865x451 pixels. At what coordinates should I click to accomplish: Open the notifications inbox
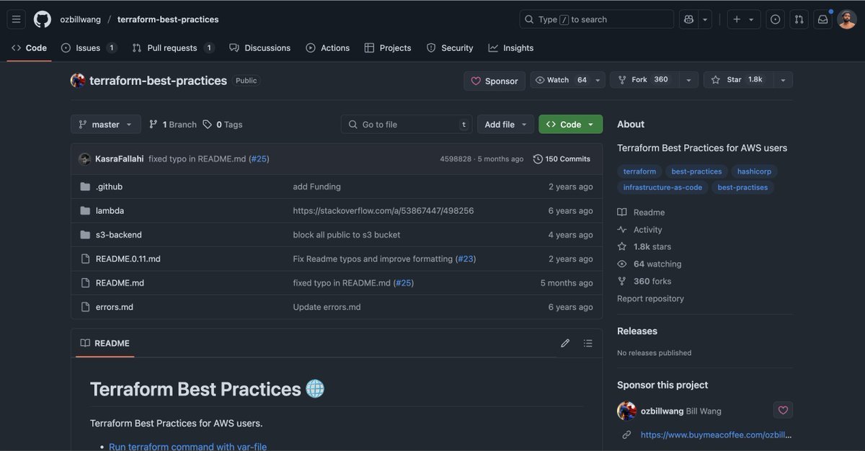pos(822,19)
